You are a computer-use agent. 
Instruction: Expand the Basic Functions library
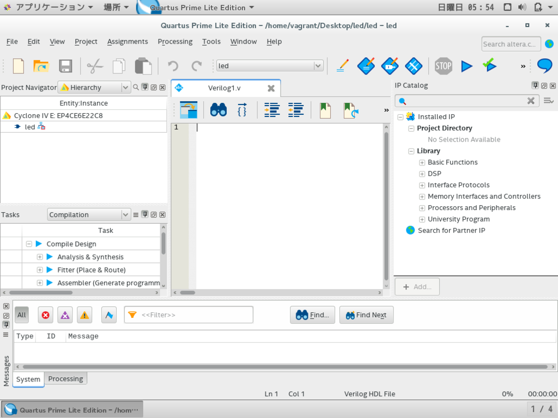point(422,162)
